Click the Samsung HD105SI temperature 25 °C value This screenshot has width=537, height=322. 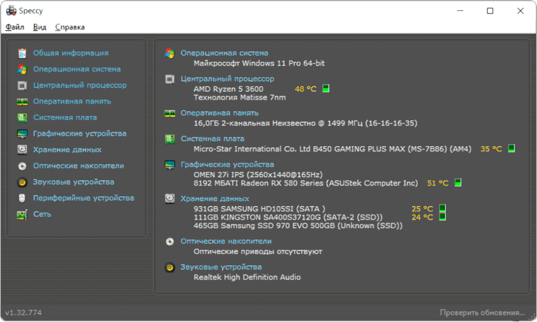pos(422,209)
